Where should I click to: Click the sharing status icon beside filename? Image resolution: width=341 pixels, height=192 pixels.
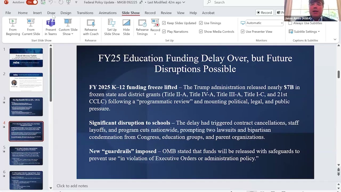[x=141, y=2]
